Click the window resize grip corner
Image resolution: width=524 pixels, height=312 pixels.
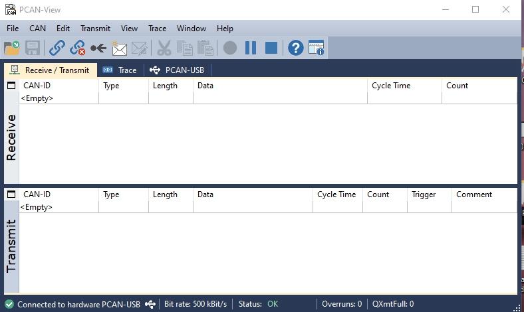517,307
